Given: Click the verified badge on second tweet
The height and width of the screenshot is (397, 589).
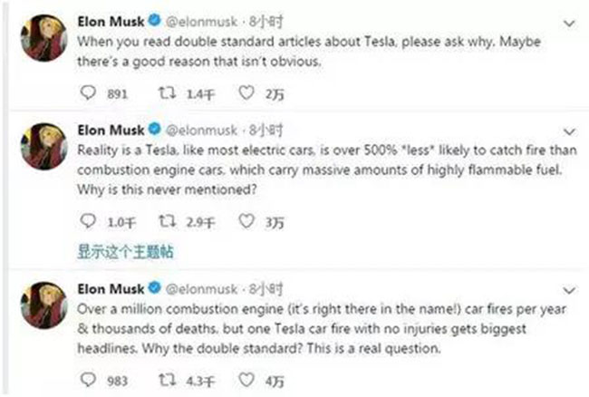Looking at the screenshot, I should point(154,130).
